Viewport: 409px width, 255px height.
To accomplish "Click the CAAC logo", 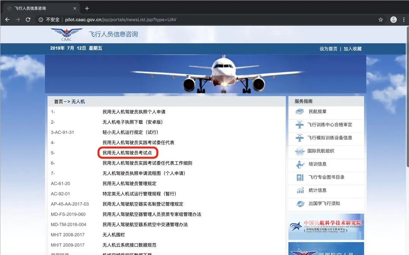I will (61, 35).
